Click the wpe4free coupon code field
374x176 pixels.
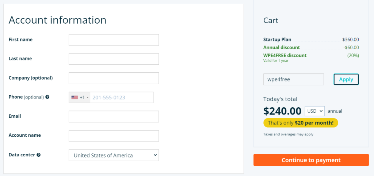coord(294,79)
